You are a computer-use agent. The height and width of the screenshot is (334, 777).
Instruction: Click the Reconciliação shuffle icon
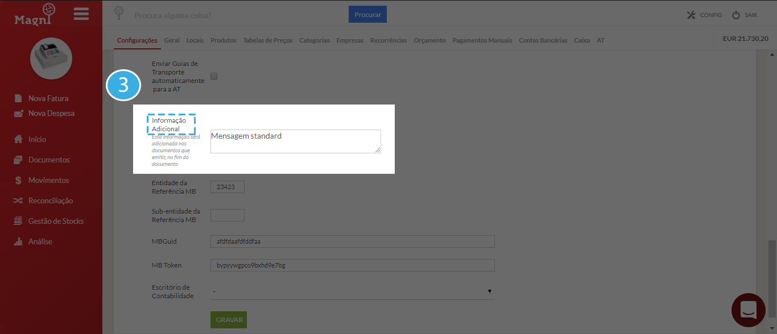pyautogui.click(x=18, y=201)
